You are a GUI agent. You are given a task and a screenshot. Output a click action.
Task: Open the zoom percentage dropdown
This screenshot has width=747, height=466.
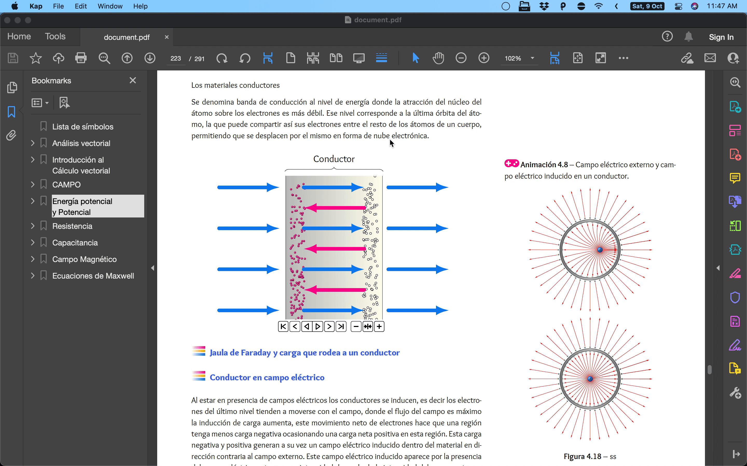point(532,58)
